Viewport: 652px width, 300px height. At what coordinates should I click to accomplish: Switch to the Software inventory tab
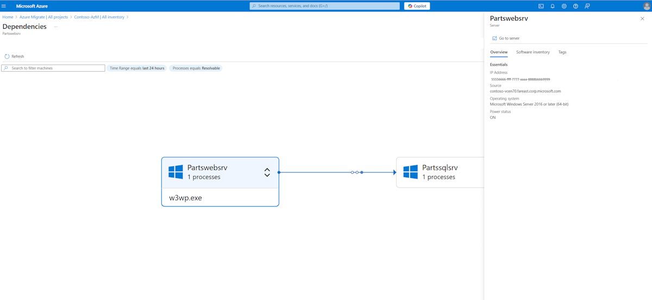(533, 52)
